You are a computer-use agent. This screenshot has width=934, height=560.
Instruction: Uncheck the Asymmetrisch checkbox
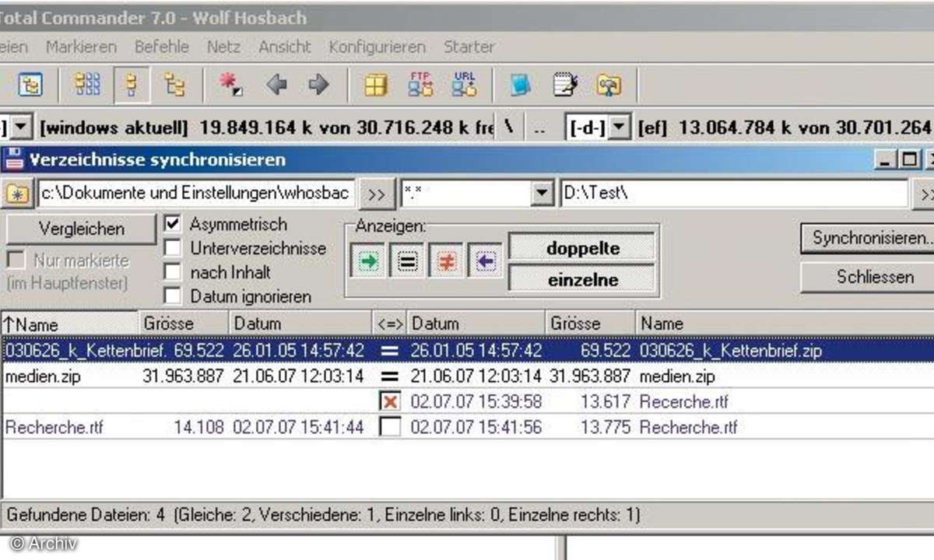(173, 224)
